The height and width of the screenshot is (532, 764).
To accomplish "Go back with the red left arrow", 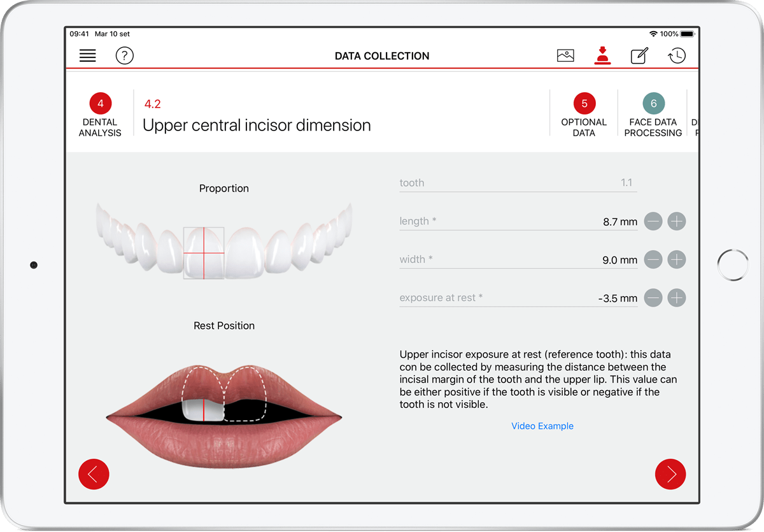I will coord(94,474).
